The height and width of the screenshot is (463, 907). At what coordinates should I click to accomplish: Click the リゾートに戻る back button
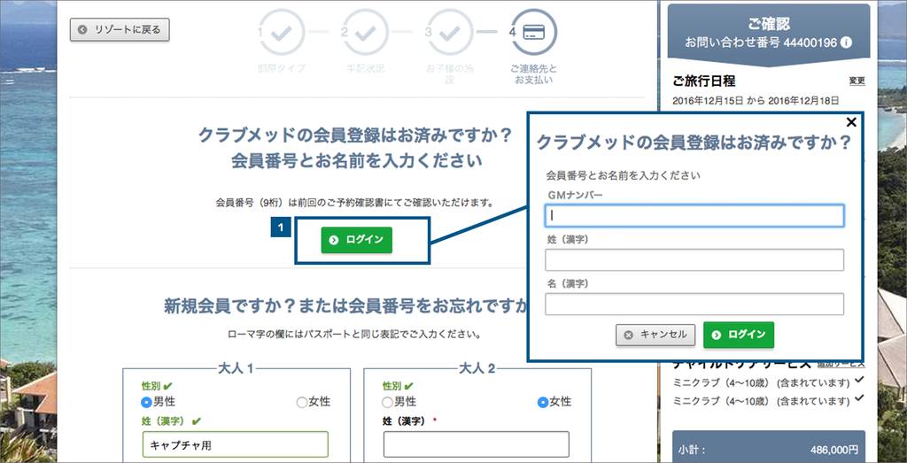[x=120, y=29]
